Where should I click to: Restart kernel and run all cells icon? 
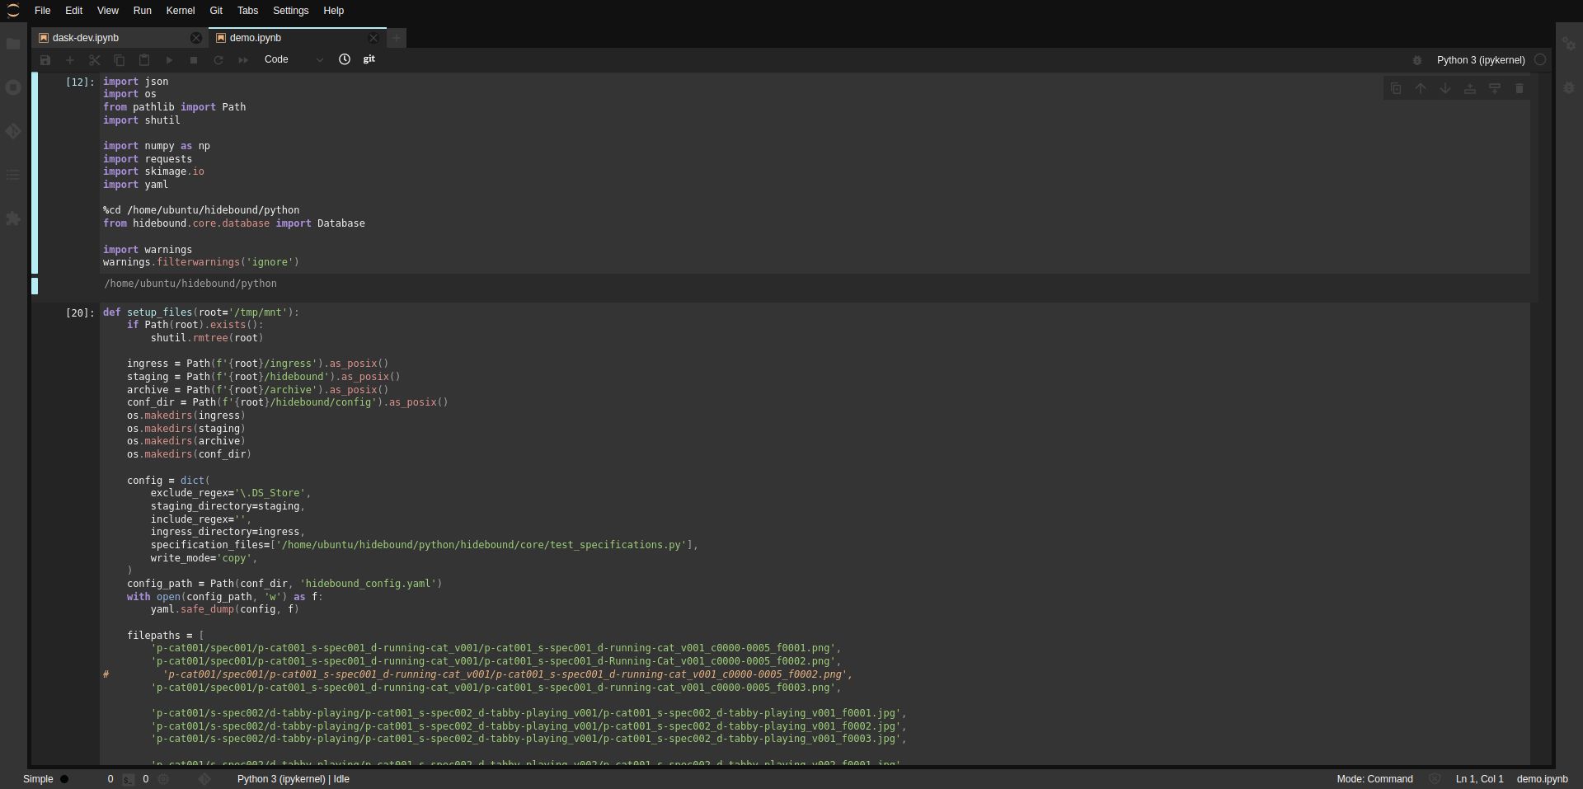[243, 60]
